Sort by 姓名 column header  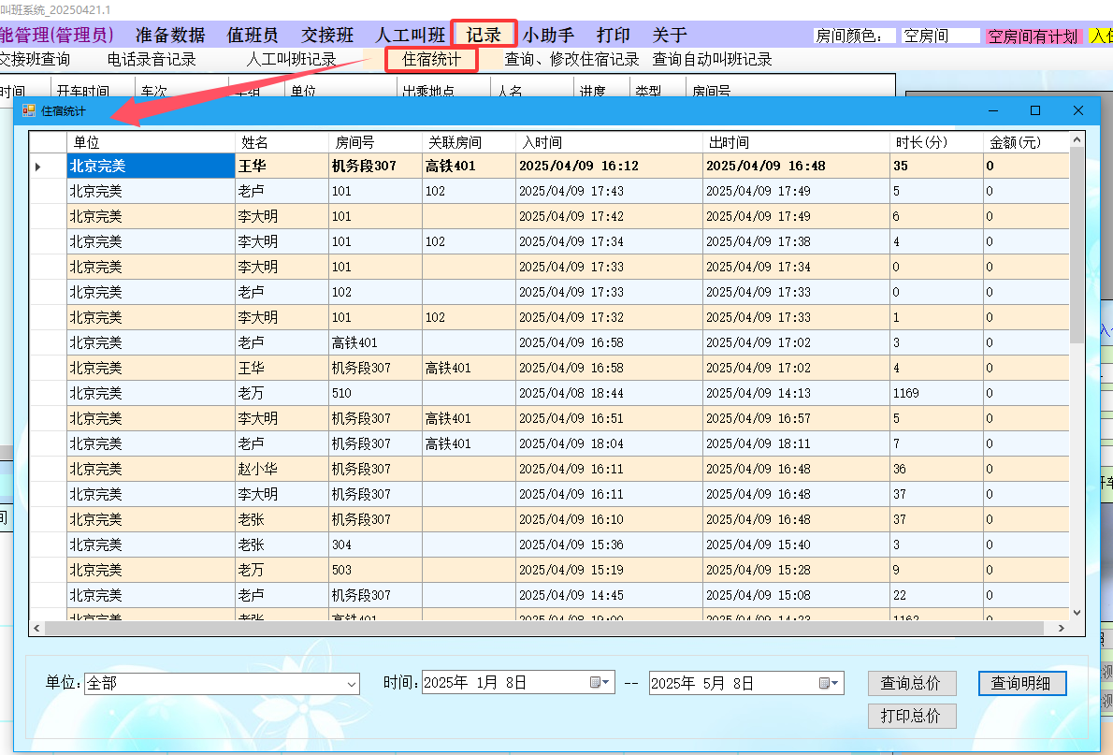coord(282,142)
